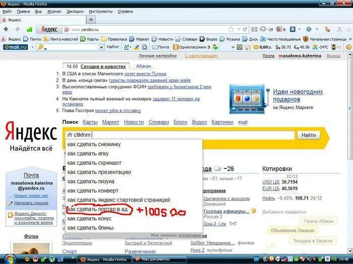
Task: Open the Закладки menu
Action: (75, 11)
